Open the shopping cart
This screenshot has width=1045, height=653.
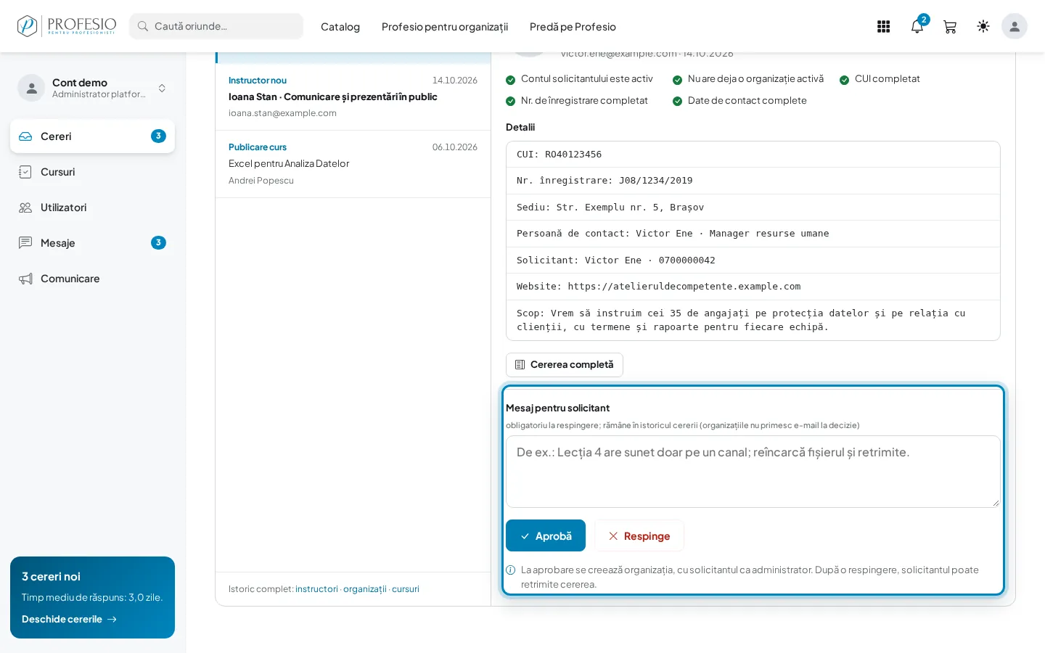(949, 27)
